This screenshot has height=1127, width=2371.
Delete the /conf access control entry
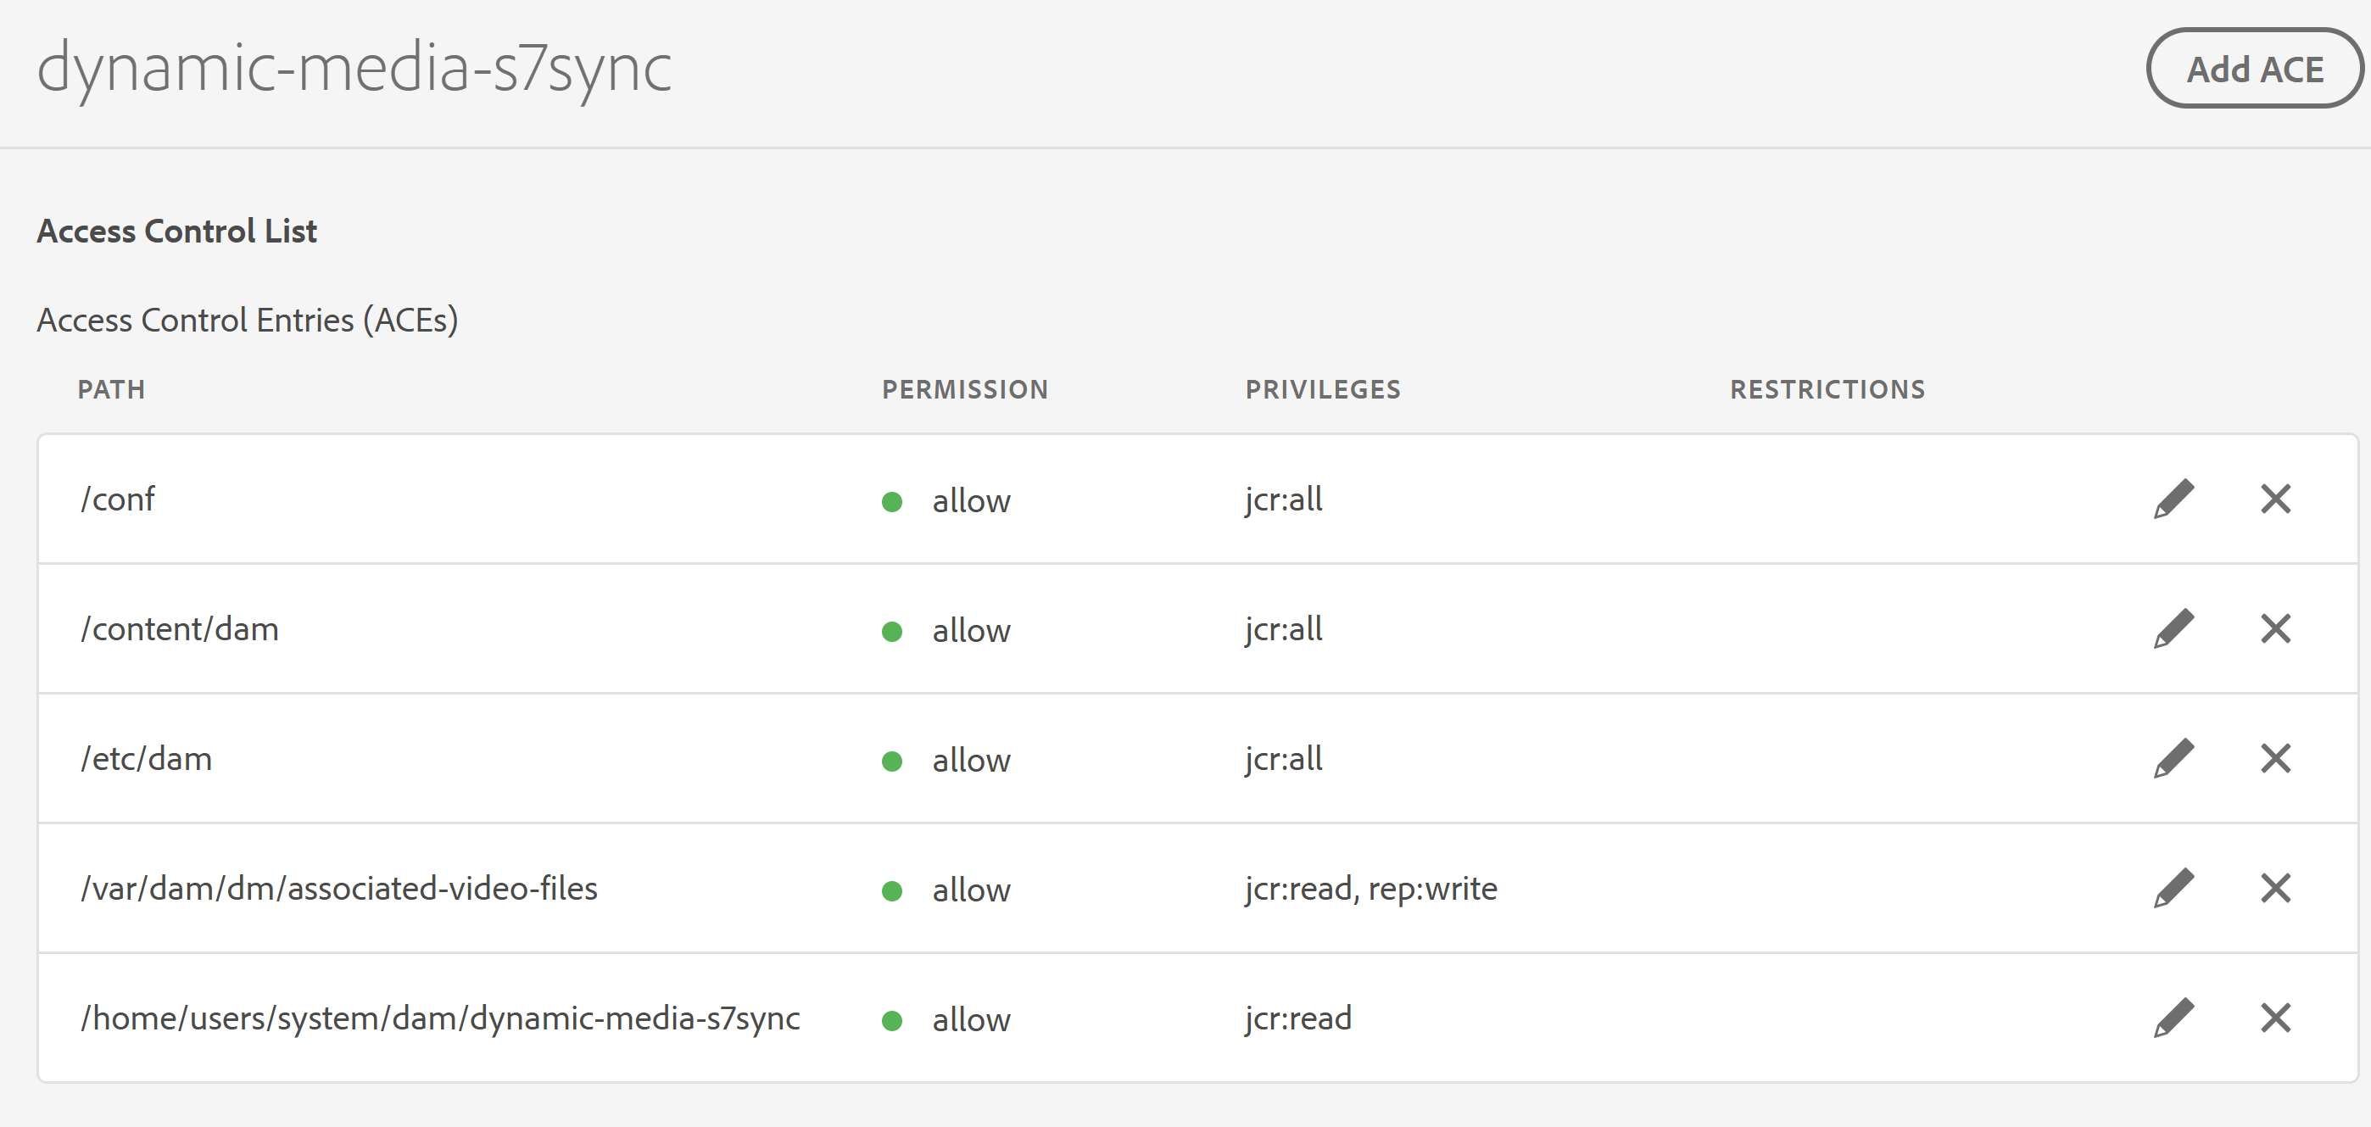2275,498
